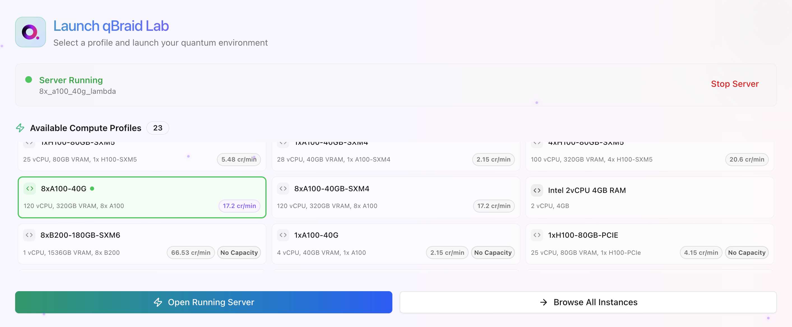This screenshot has height=327, width=792.
Task: Click the 66.53 cr/min price badge
Action: 191,253
